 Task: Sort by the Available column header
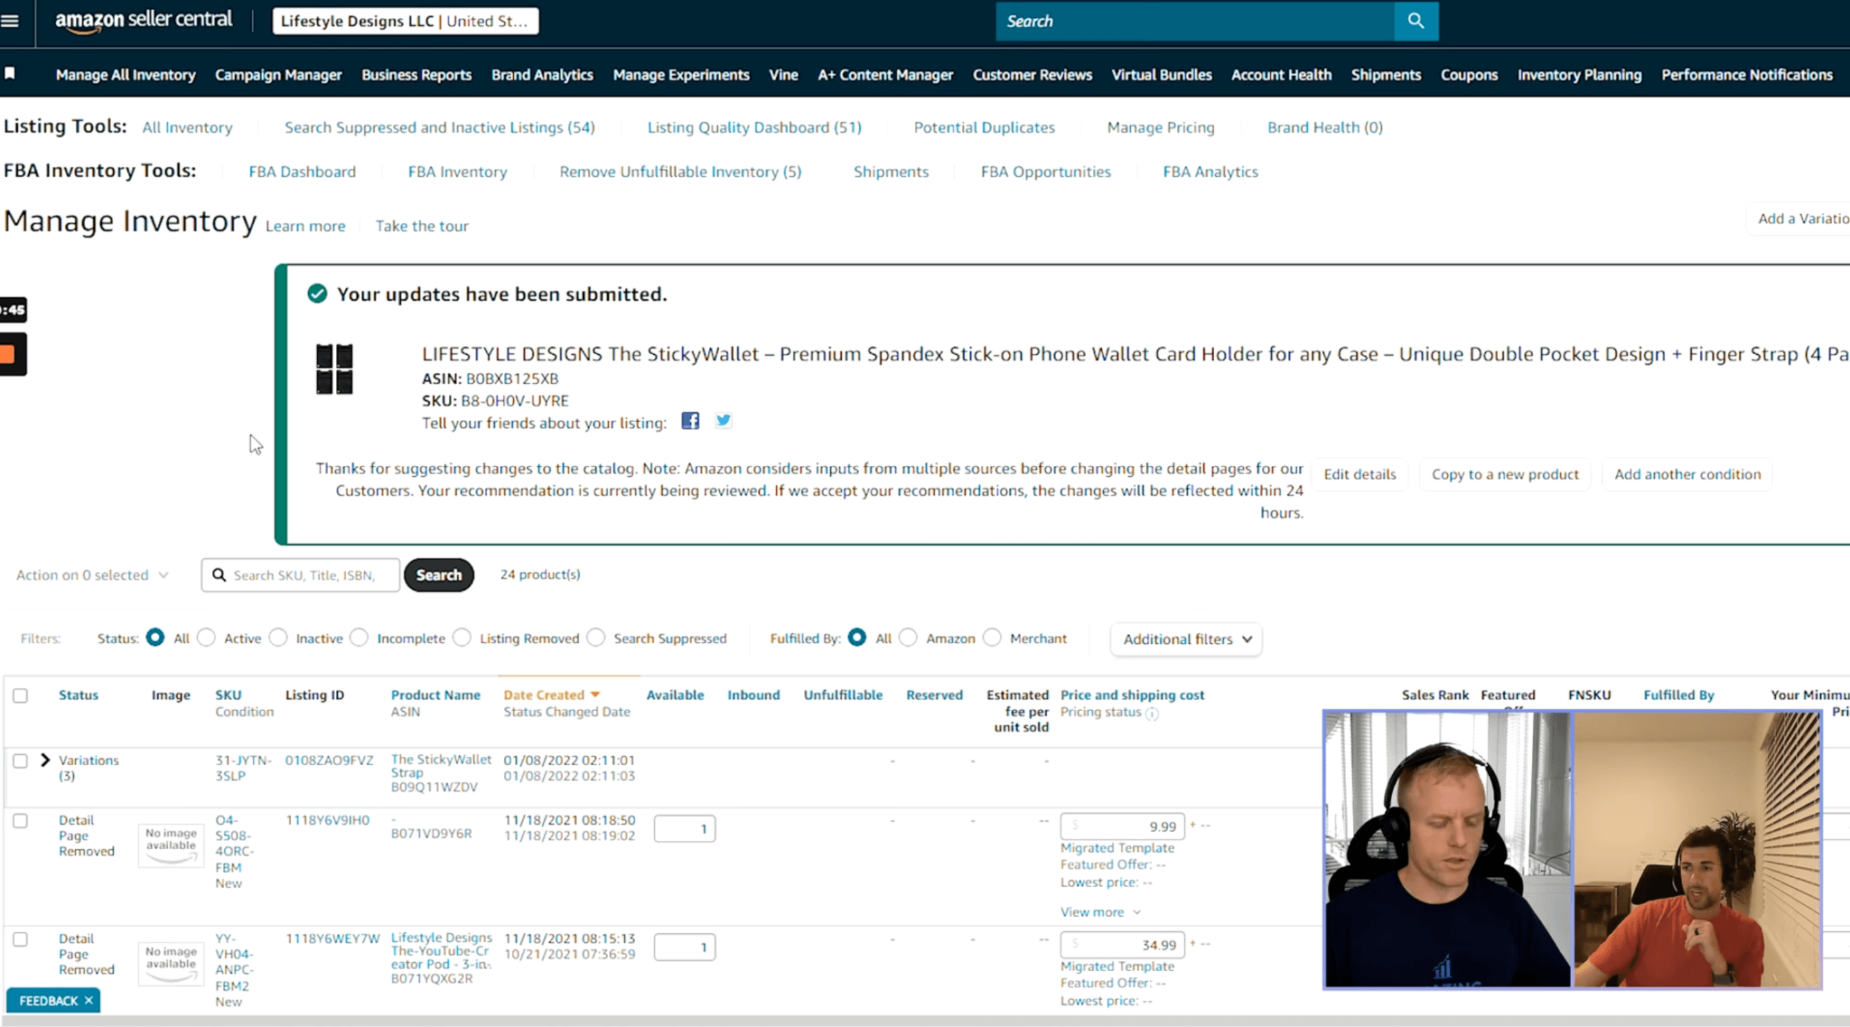tap(675, 695)
